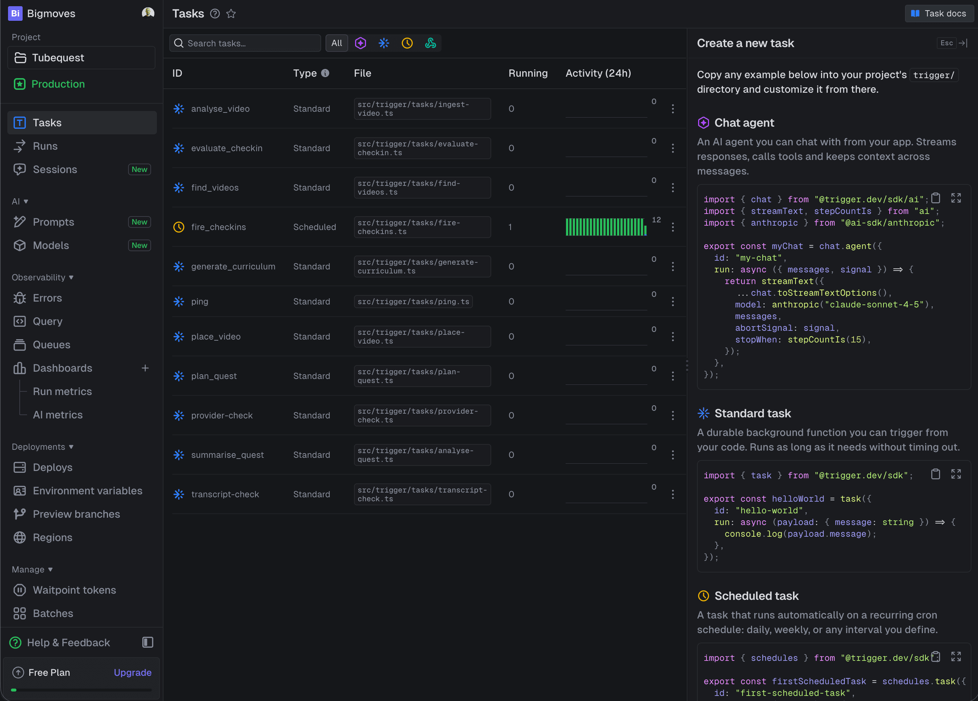Screen dimensions: 978x701
Task: Expand the Scheduled task code example
Action: click(956, 656)
